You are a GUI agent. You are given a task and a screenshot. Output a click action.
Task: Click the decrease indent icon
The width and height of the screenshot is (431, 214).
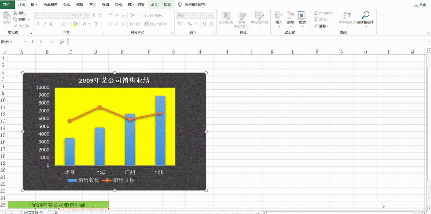tap(131, 24)
